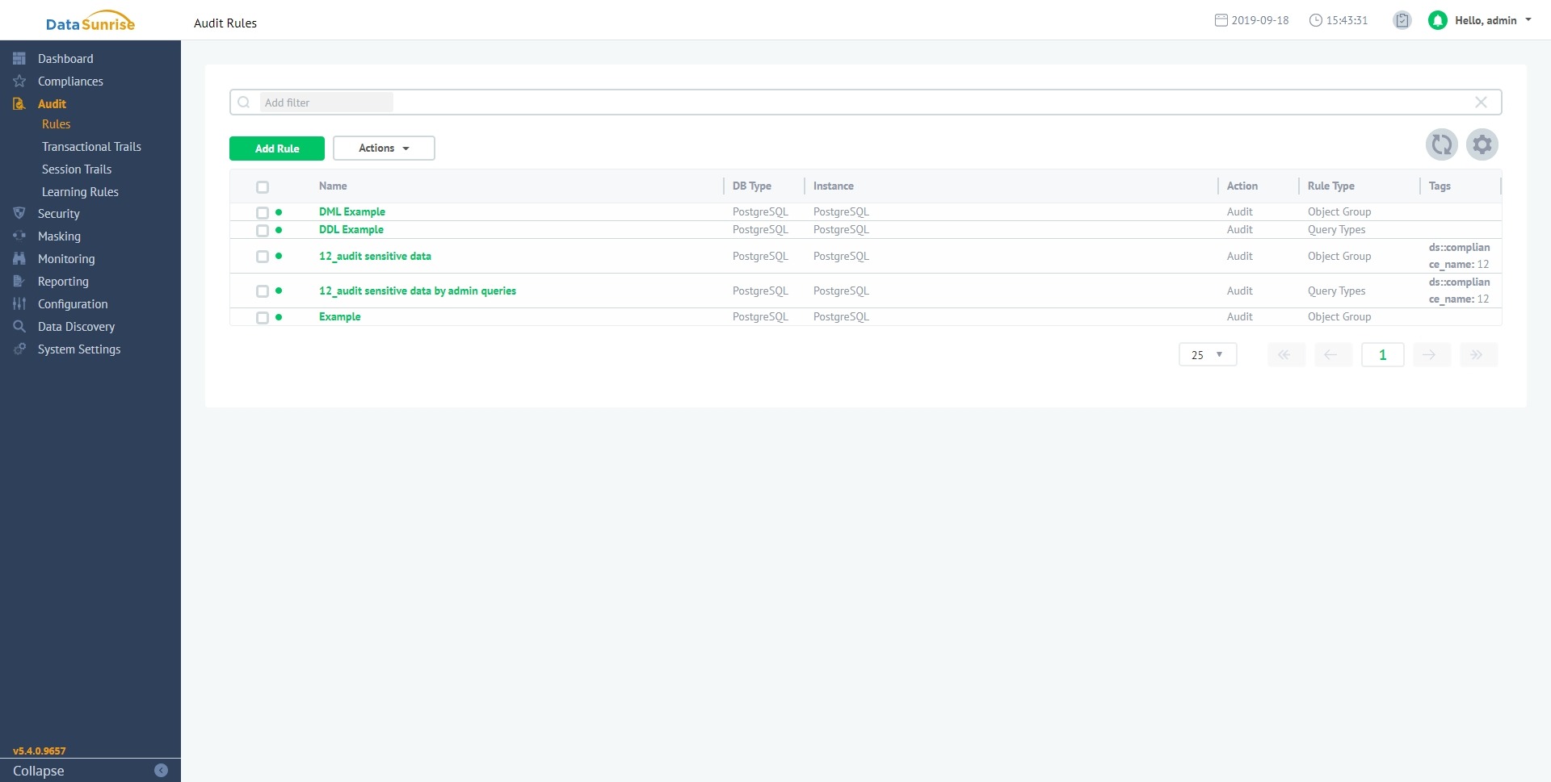This screenshot has height=782, width=1551.
Task: Open the DDL Example rule link
Action: coord(351,229)
